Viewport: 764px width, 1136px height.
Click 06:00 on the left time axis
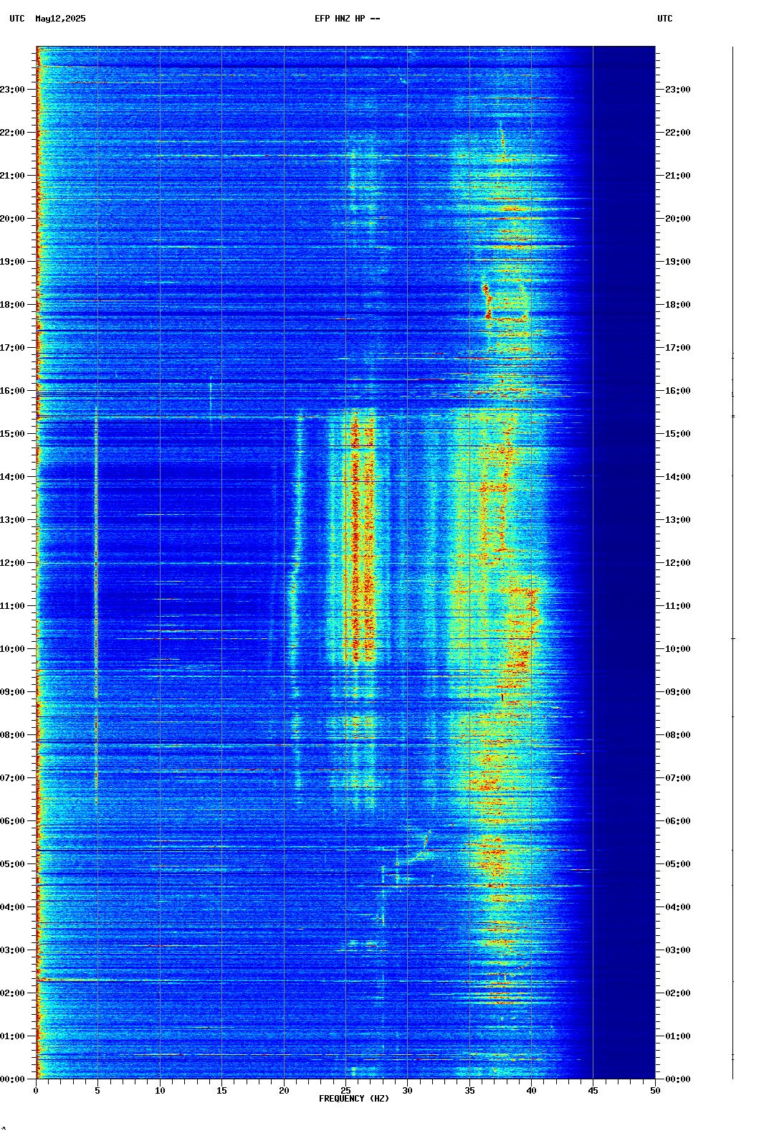pyautogui.click(x=12, y=821)
